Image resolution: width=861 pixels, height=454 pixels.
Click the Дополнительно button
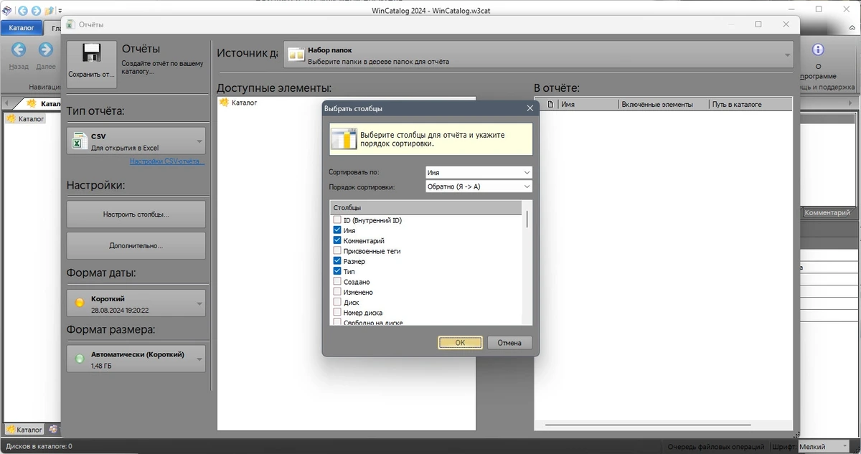[136, 245]
